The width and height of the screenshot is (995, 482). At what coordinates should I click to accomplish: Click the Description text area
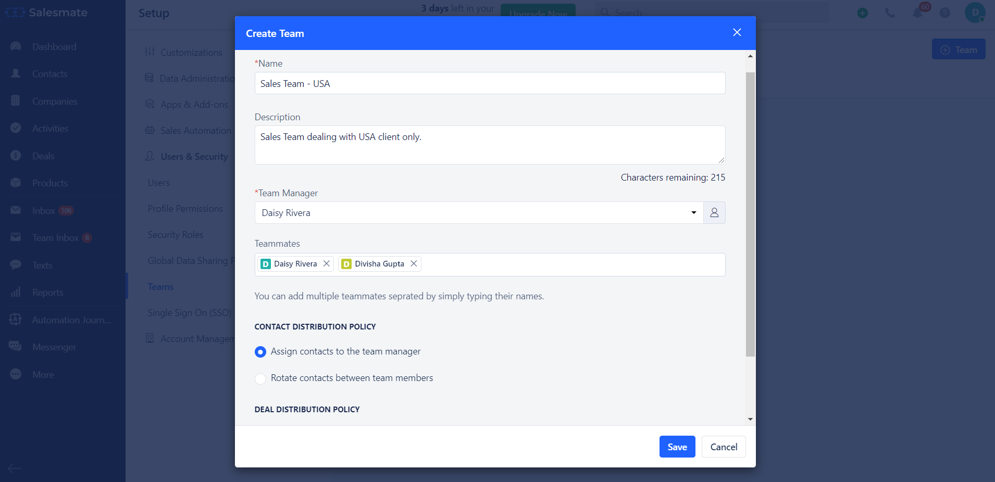(x=490, y=145)
